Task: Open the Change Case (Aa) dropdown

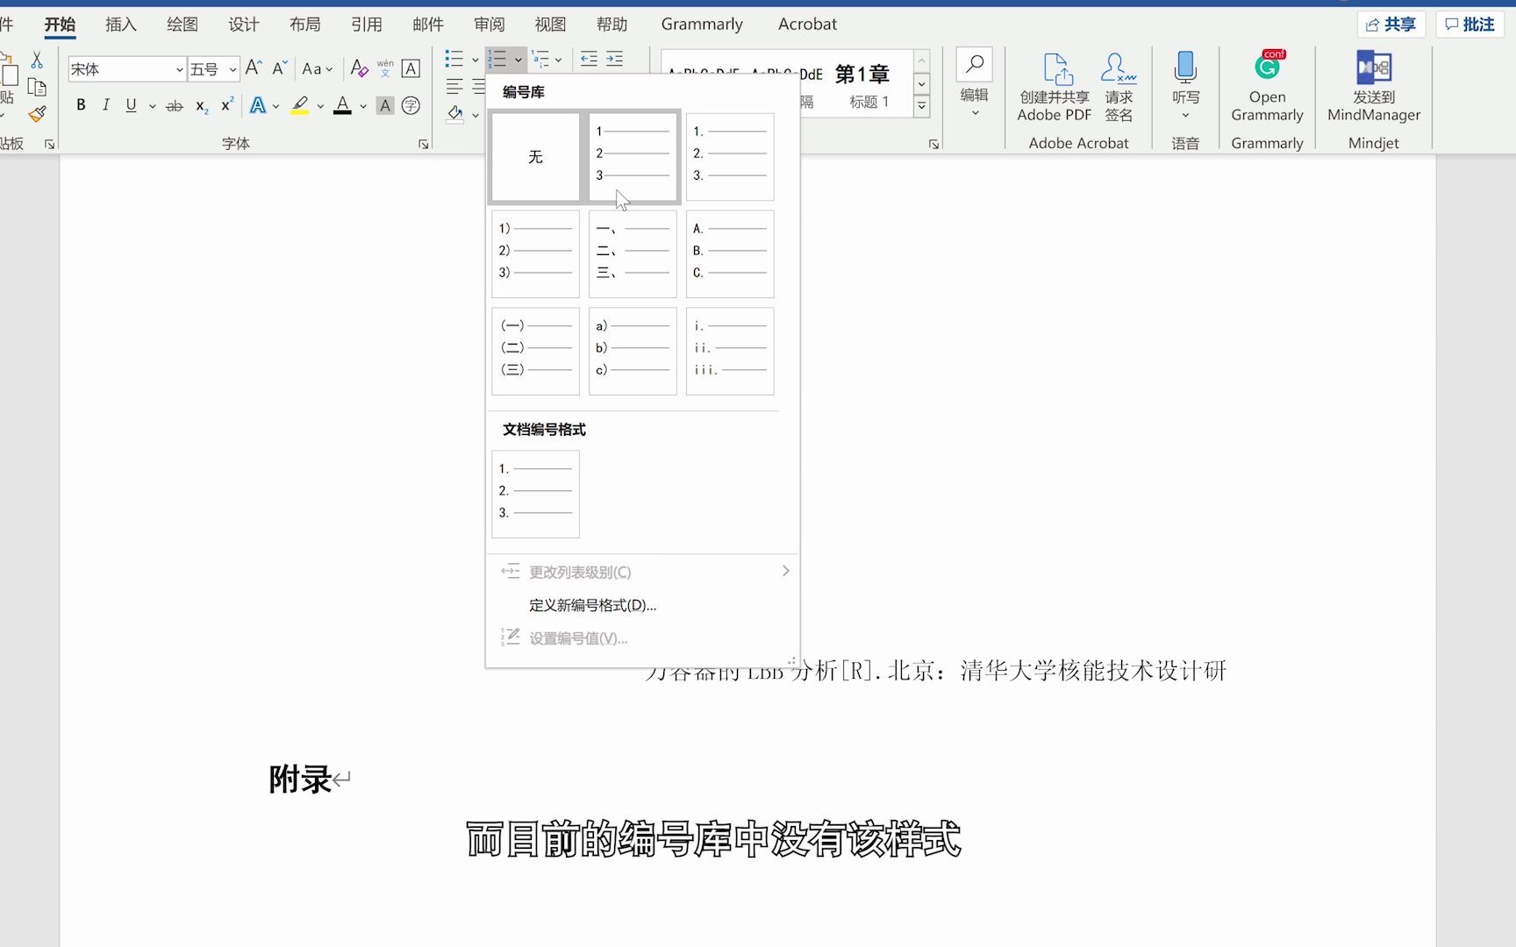Action: pyautogui.click(x=317, y=68)
